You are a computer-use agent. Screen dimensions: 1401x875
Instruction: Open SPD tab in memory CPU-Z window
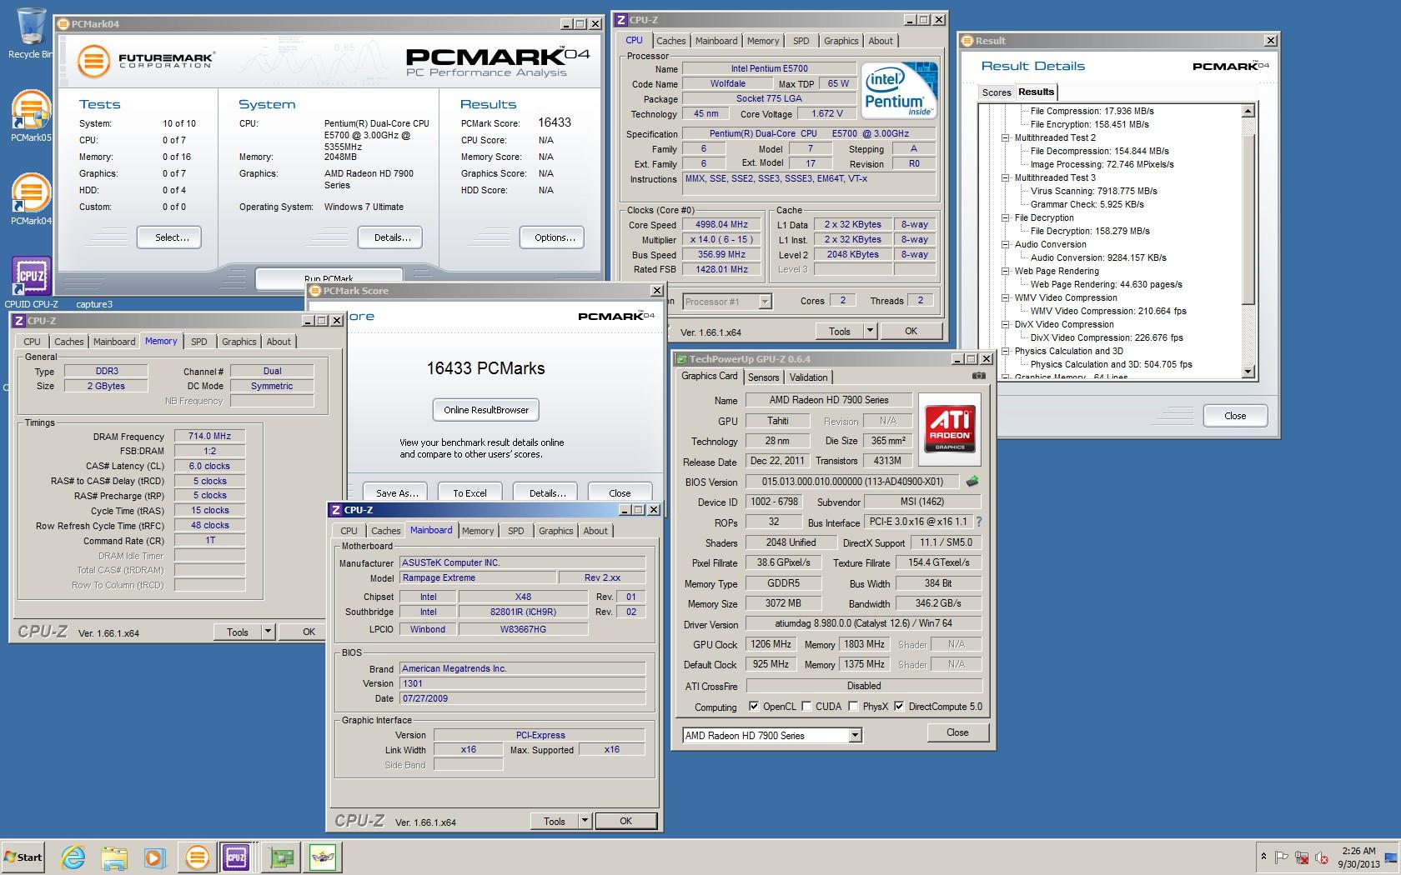pyautogui.click(x=198, y=342)
